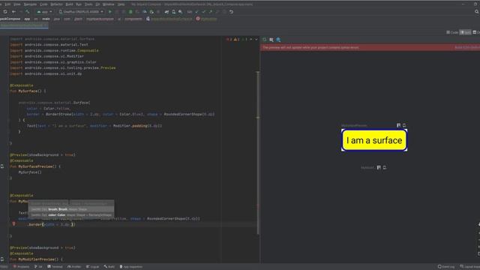Screen dimensions: 480x270
Task: Open the OnePlus device selector dropdown
Action: [81, 12]
